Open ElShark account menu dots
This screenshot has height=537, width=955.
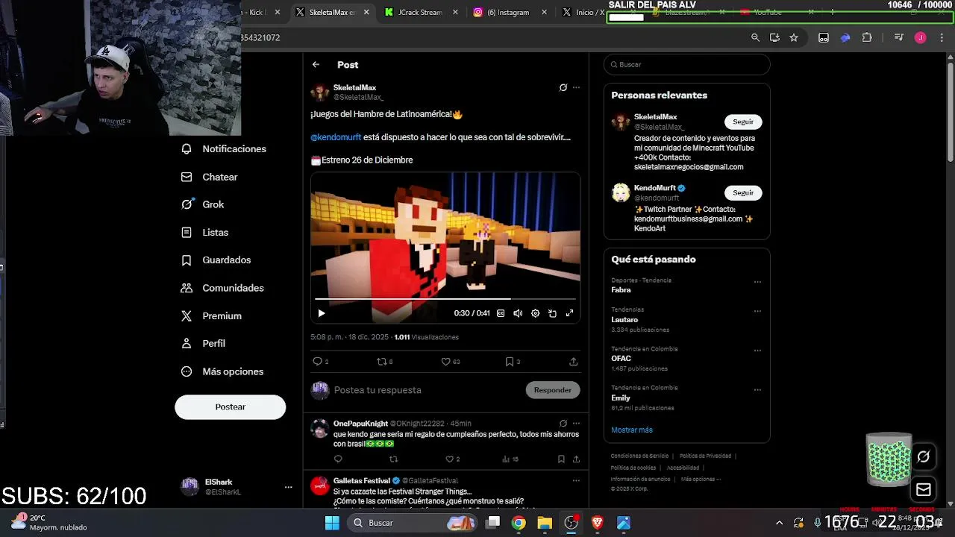pos(288,487)
